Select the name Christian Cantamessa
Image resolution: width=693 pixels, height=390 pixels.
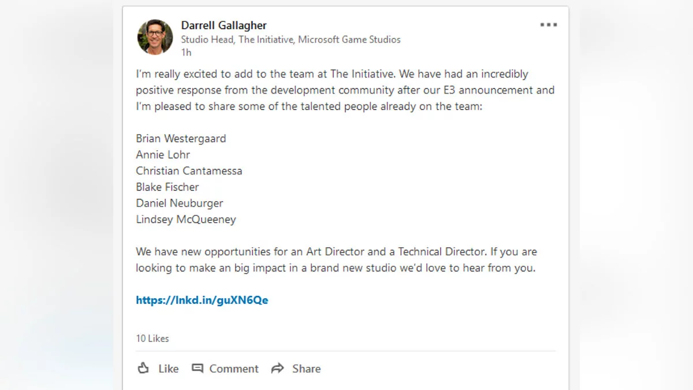click(x=189, y=171)
